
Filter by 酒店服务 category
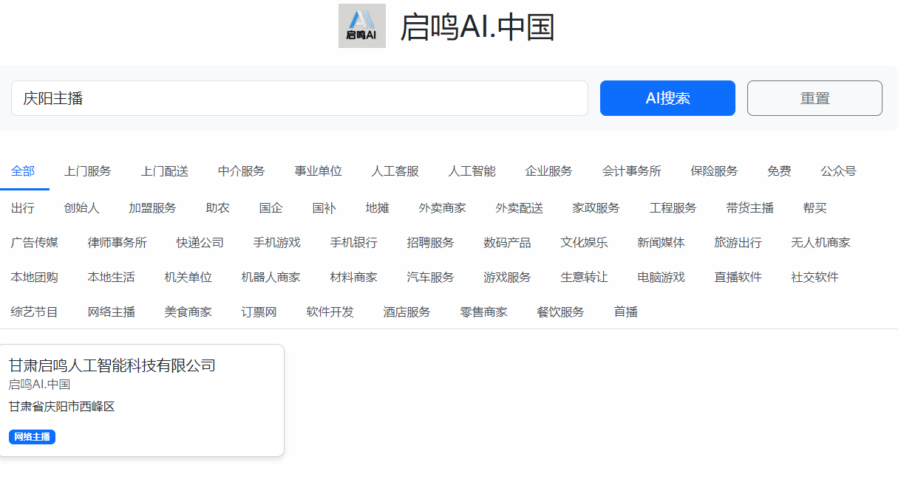[x=407, y=311]
